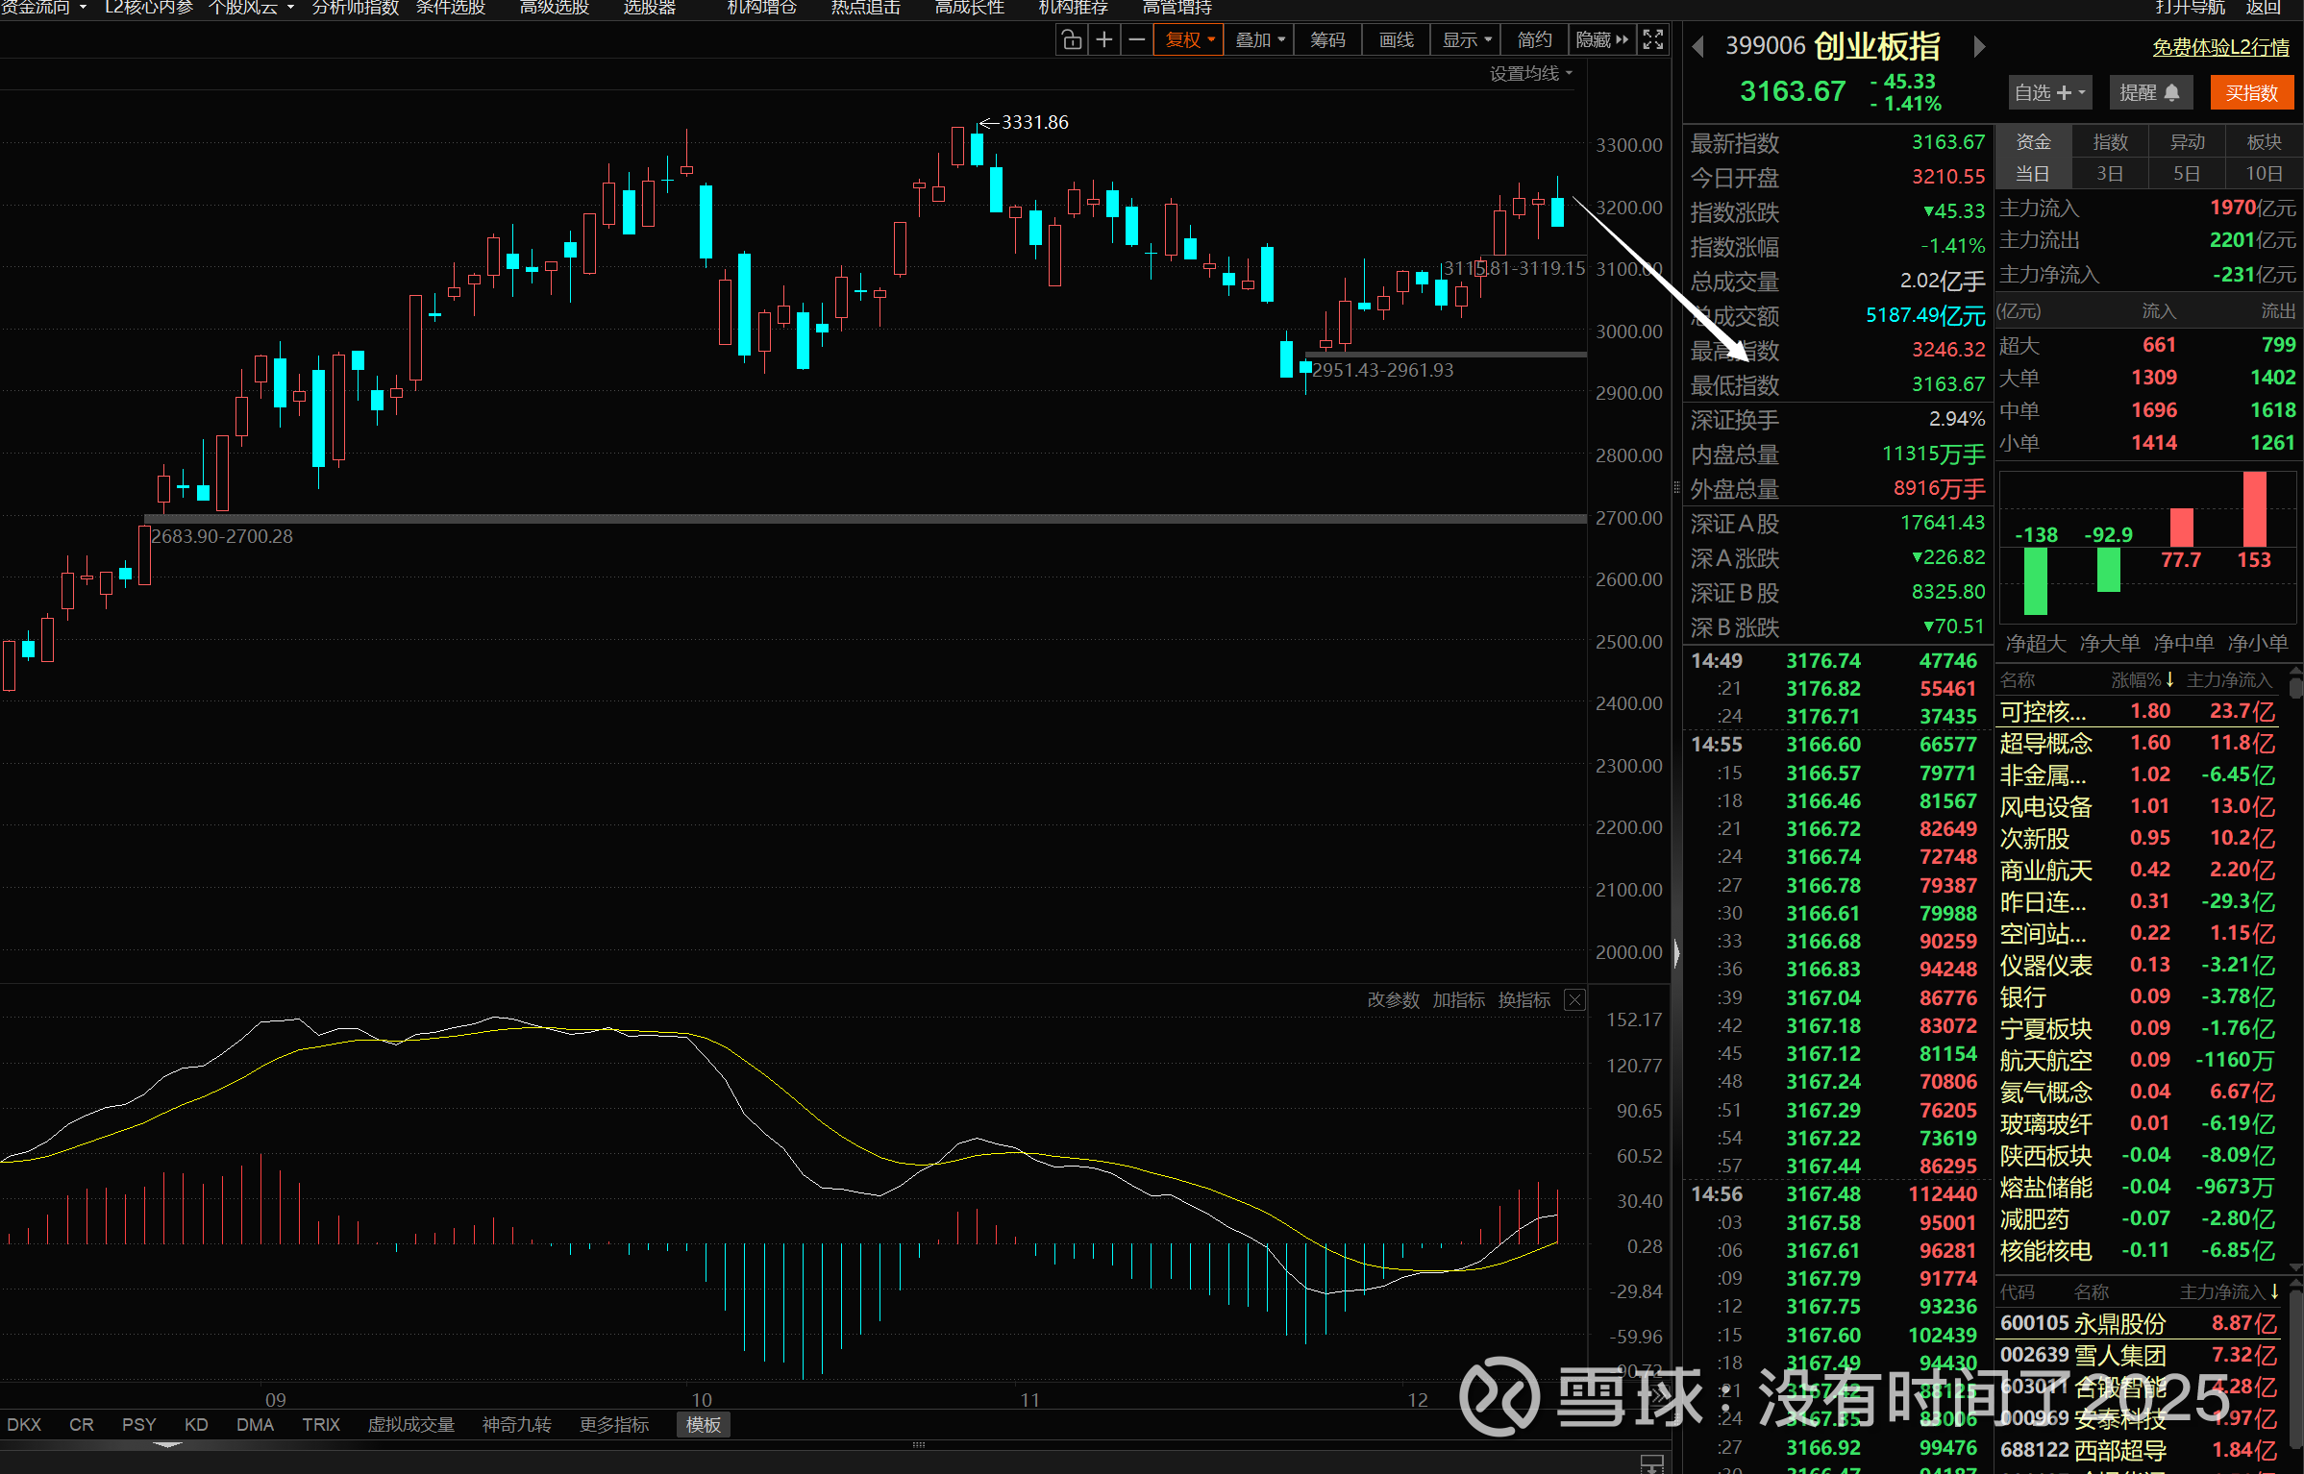Screen dimensions: 2304x1474
Task: Select the 5日 capital flow tab
Action: tap(2187, 174)
